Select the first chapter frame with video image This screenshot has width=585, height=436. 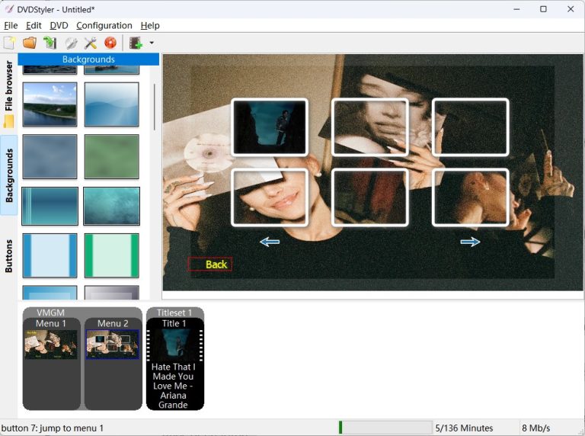coord(270,127)
